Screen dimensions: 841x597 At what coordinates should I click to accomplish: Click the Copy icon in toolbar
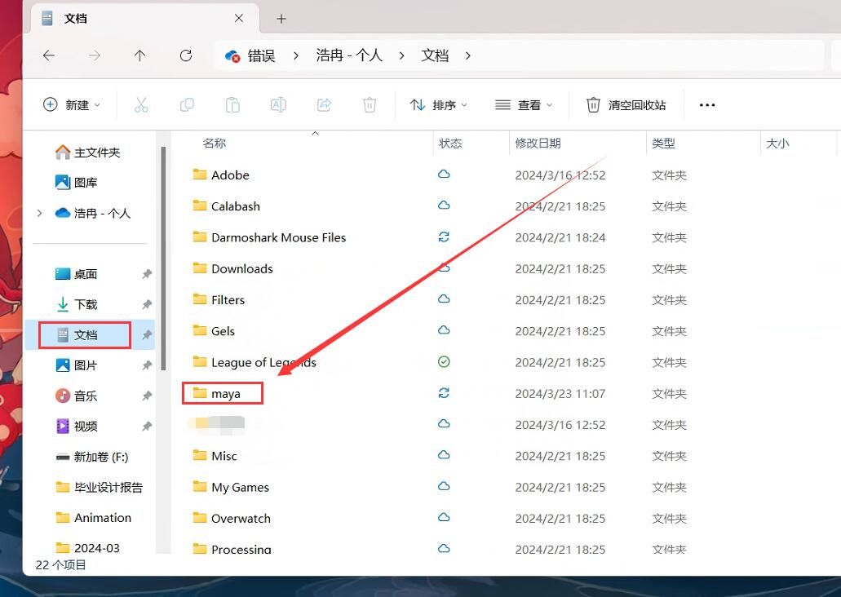click(187, 104)
